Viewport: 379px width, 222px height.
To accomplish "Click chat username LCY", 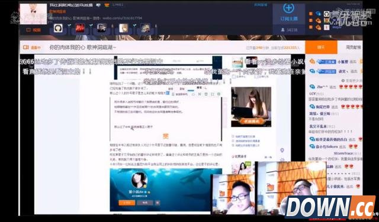I will 312,94.
